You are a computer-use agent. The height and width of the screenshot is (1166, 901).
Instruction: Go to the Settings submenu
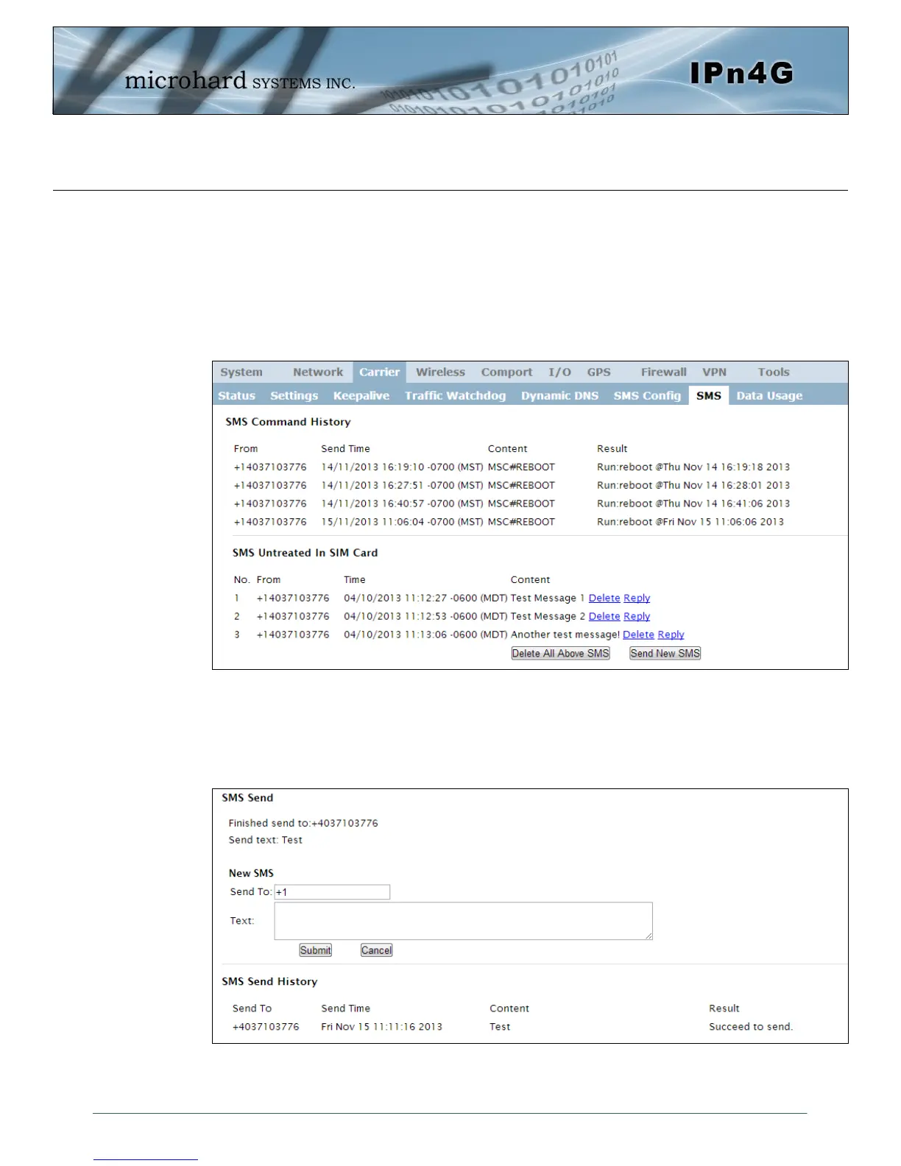click(294, 396)
